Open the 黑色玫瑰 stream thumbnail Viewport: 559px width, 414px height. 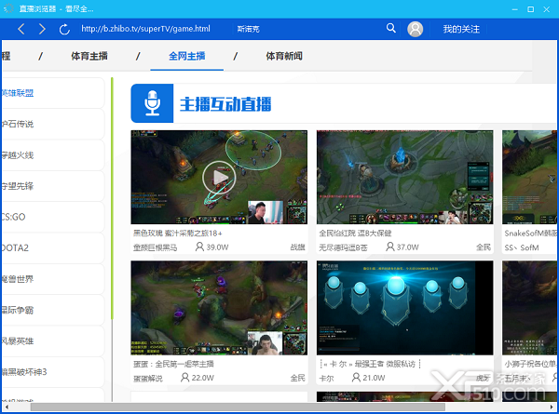point(219,178)
